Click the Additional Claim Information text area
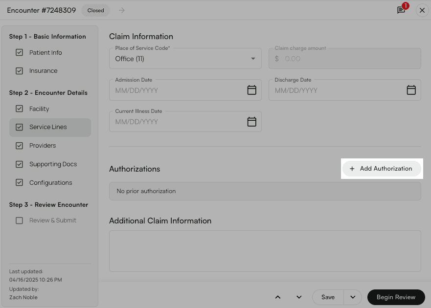 265,251
